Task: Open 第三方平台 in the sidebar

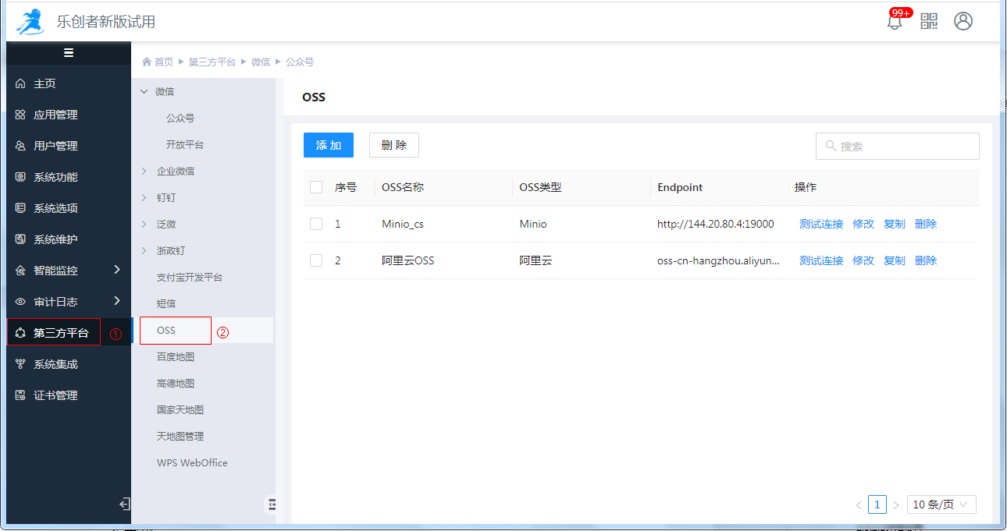Action: point(61,333)
